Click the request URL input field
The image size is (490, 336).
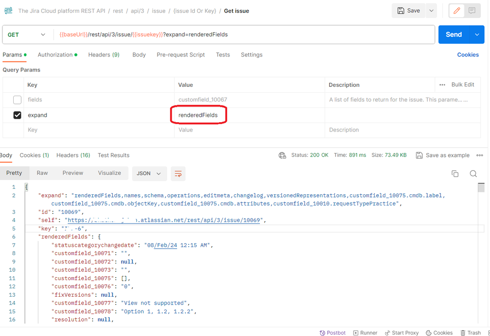coord(244,35)
